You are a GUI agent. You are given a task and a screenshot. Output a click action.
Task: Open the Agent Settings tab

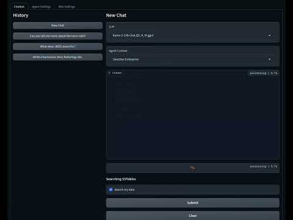click(42, 7)
